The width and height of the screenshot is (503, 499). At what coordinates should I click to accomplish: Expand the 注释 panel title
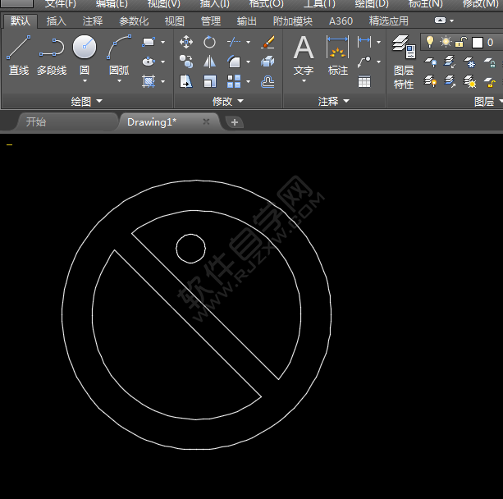(334, 102)
